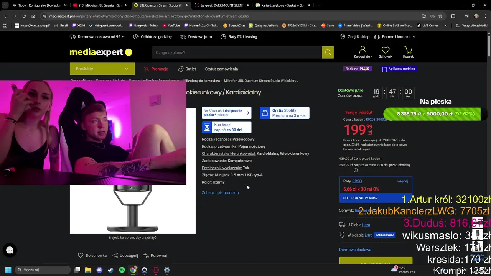Click the Task View taskbar icon
The image size is (491, 276).
(x=77, y=270)
